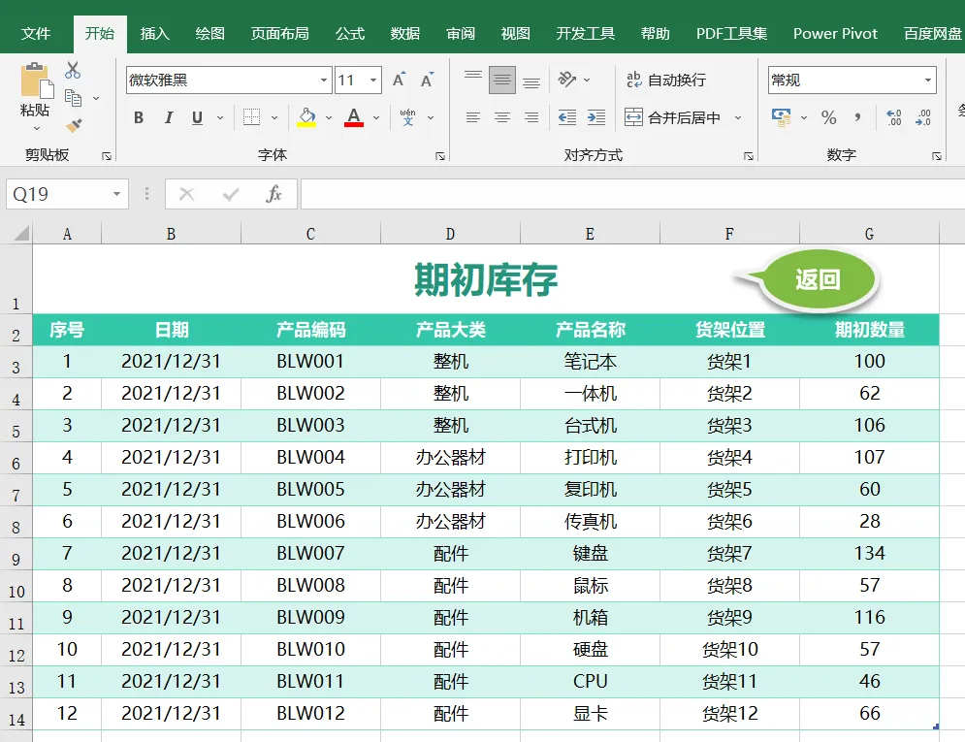Click inside the formula bar input

coord(632,194)
